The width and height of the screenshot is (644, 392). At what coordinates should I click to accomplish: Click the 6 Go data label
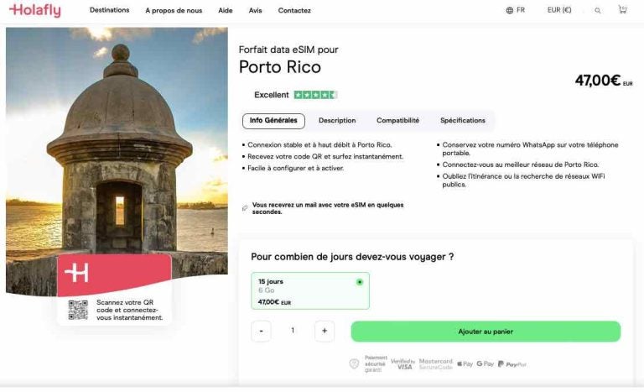click(x=266, y=290)
